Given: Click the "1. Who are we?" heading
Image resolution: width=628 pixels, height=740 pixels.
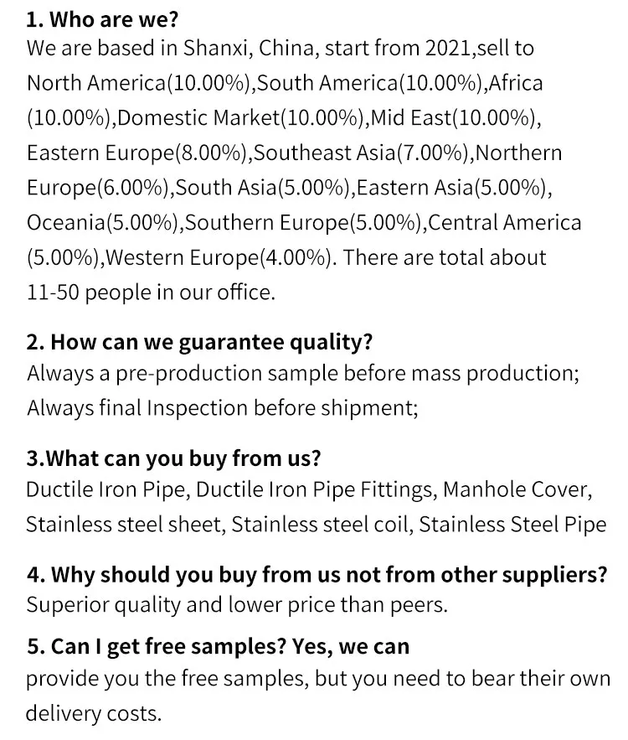Looking at the screenshot, I should click(x=103, y=20).
